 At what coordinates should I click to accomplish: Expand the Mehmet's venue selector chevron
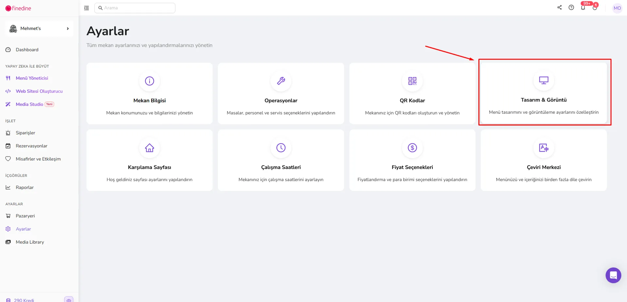point(68,28)
